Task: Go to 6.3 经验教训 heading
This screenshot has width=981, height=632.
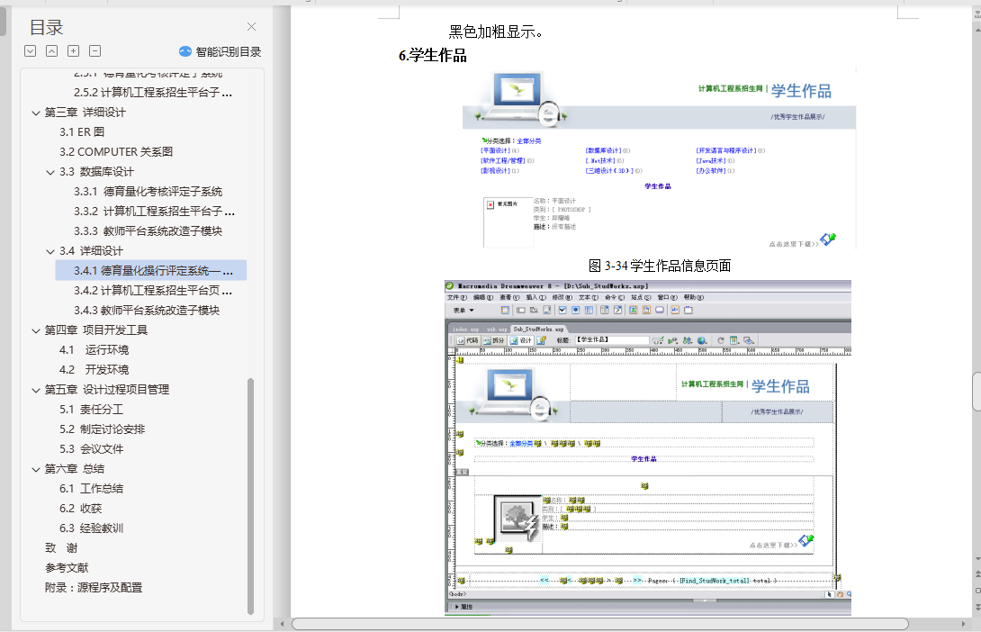Action: (x=91, y=528)
